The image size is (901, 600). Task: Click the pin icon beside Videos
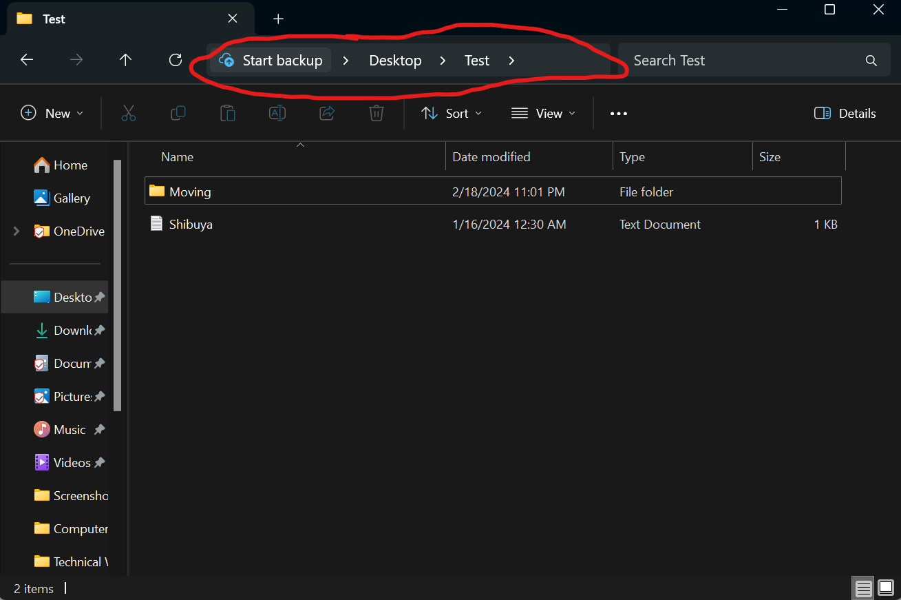tap(100, 462)
